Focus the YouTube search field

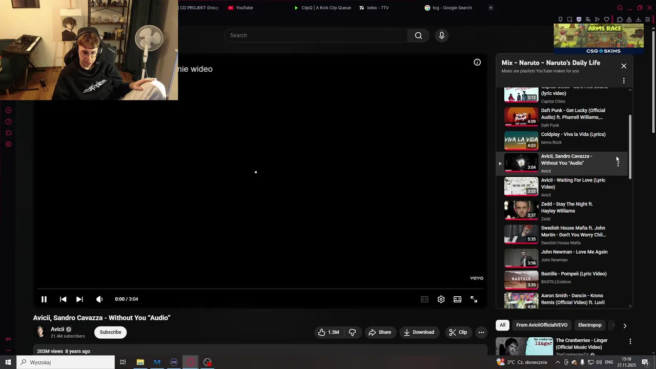(316, 35)
